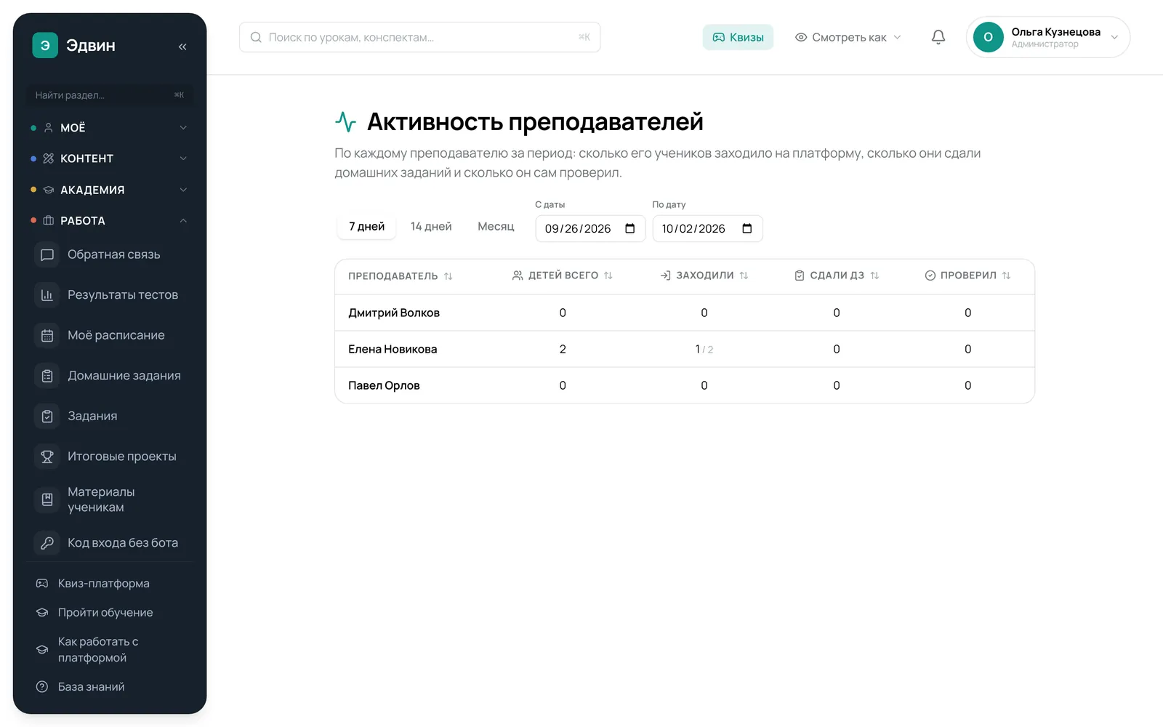
Task: Expand the МОЁ sidebar section
Action: (x=109, y=128)
